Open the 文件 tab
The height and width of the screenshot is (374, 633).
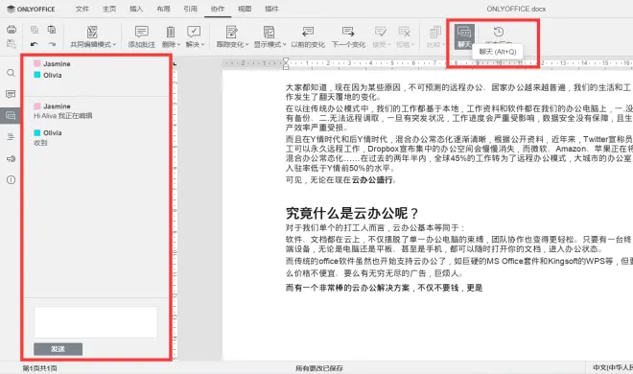point(82,9)
